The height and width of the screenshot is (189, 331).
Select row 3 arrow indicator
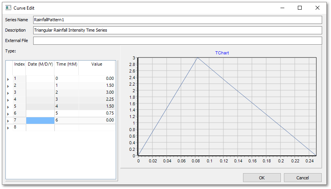pos(8,93)
